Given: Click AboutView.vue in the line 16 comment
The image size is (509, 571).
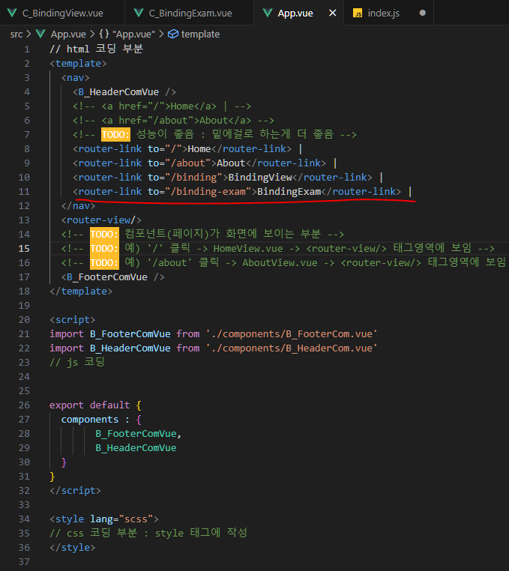Looking at the screenshot, I should (x=280, y=262).
